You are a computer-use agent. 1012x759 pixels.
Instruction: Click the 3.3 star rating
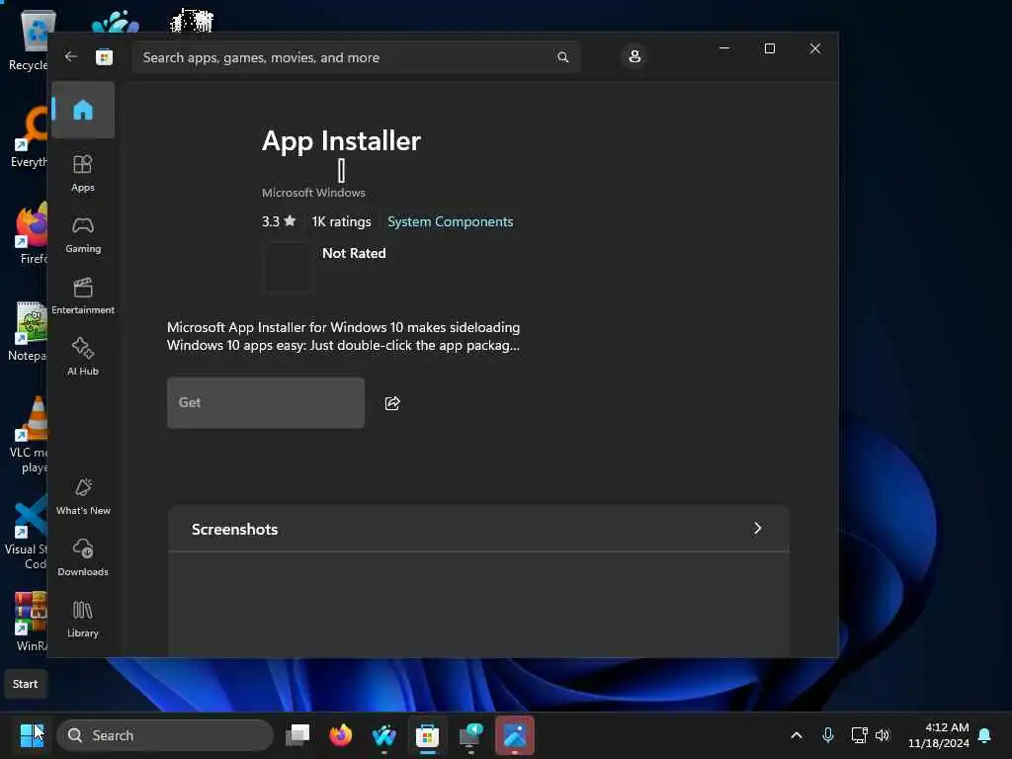279,221
